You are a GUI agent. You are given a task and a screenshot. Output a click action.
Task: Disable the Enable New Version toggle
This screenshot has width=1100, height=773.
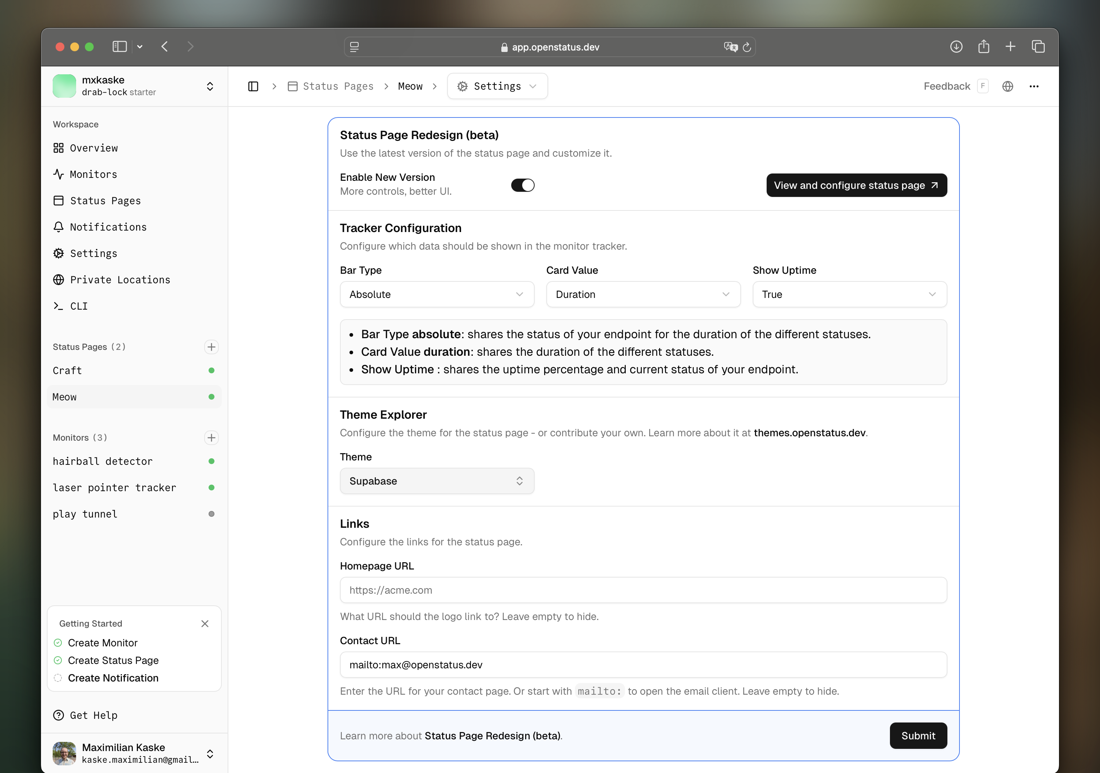click(523, 185)
